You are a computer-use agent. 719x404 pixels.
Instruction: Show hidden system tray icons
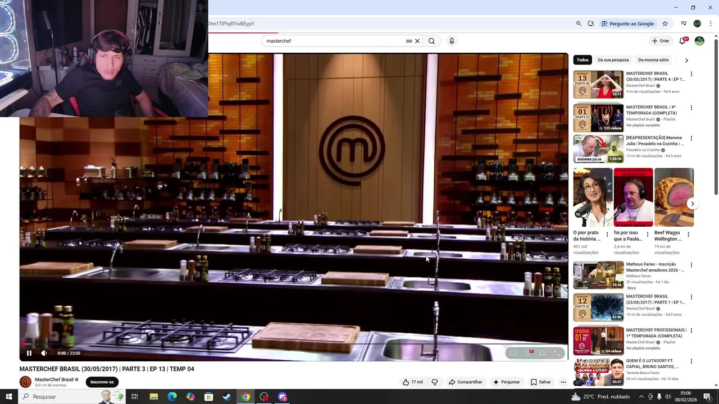[x=641, y=397]
